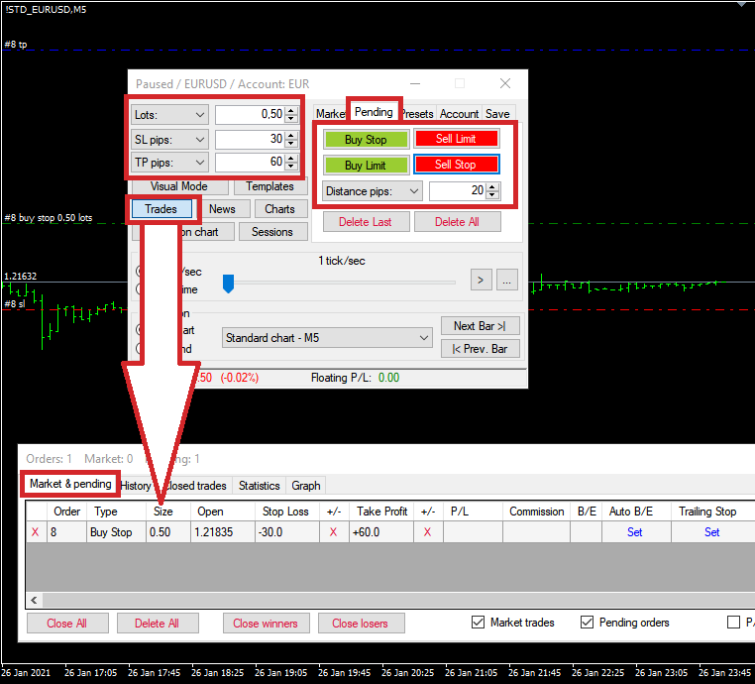Image resolution: width=755 pixels, height=684 pixels.
Task: Go back with the Prev. Bar button
Action: click(481, 349)
